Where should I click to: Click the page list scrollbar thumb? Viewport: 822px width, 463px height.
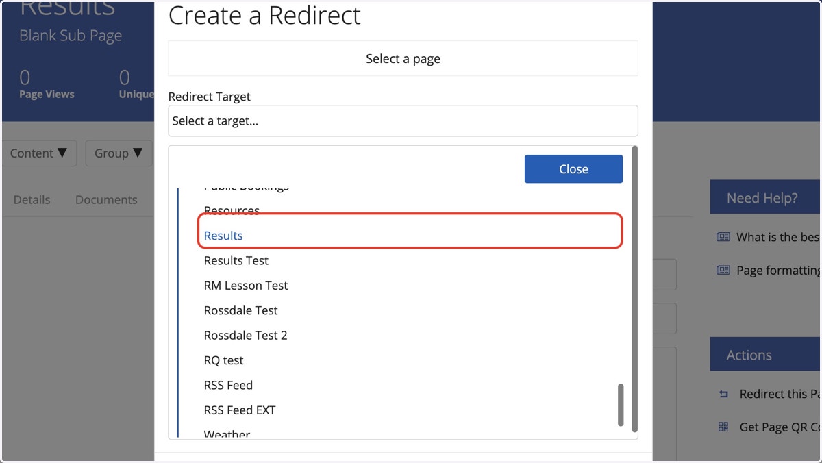[x=621, y=405]
